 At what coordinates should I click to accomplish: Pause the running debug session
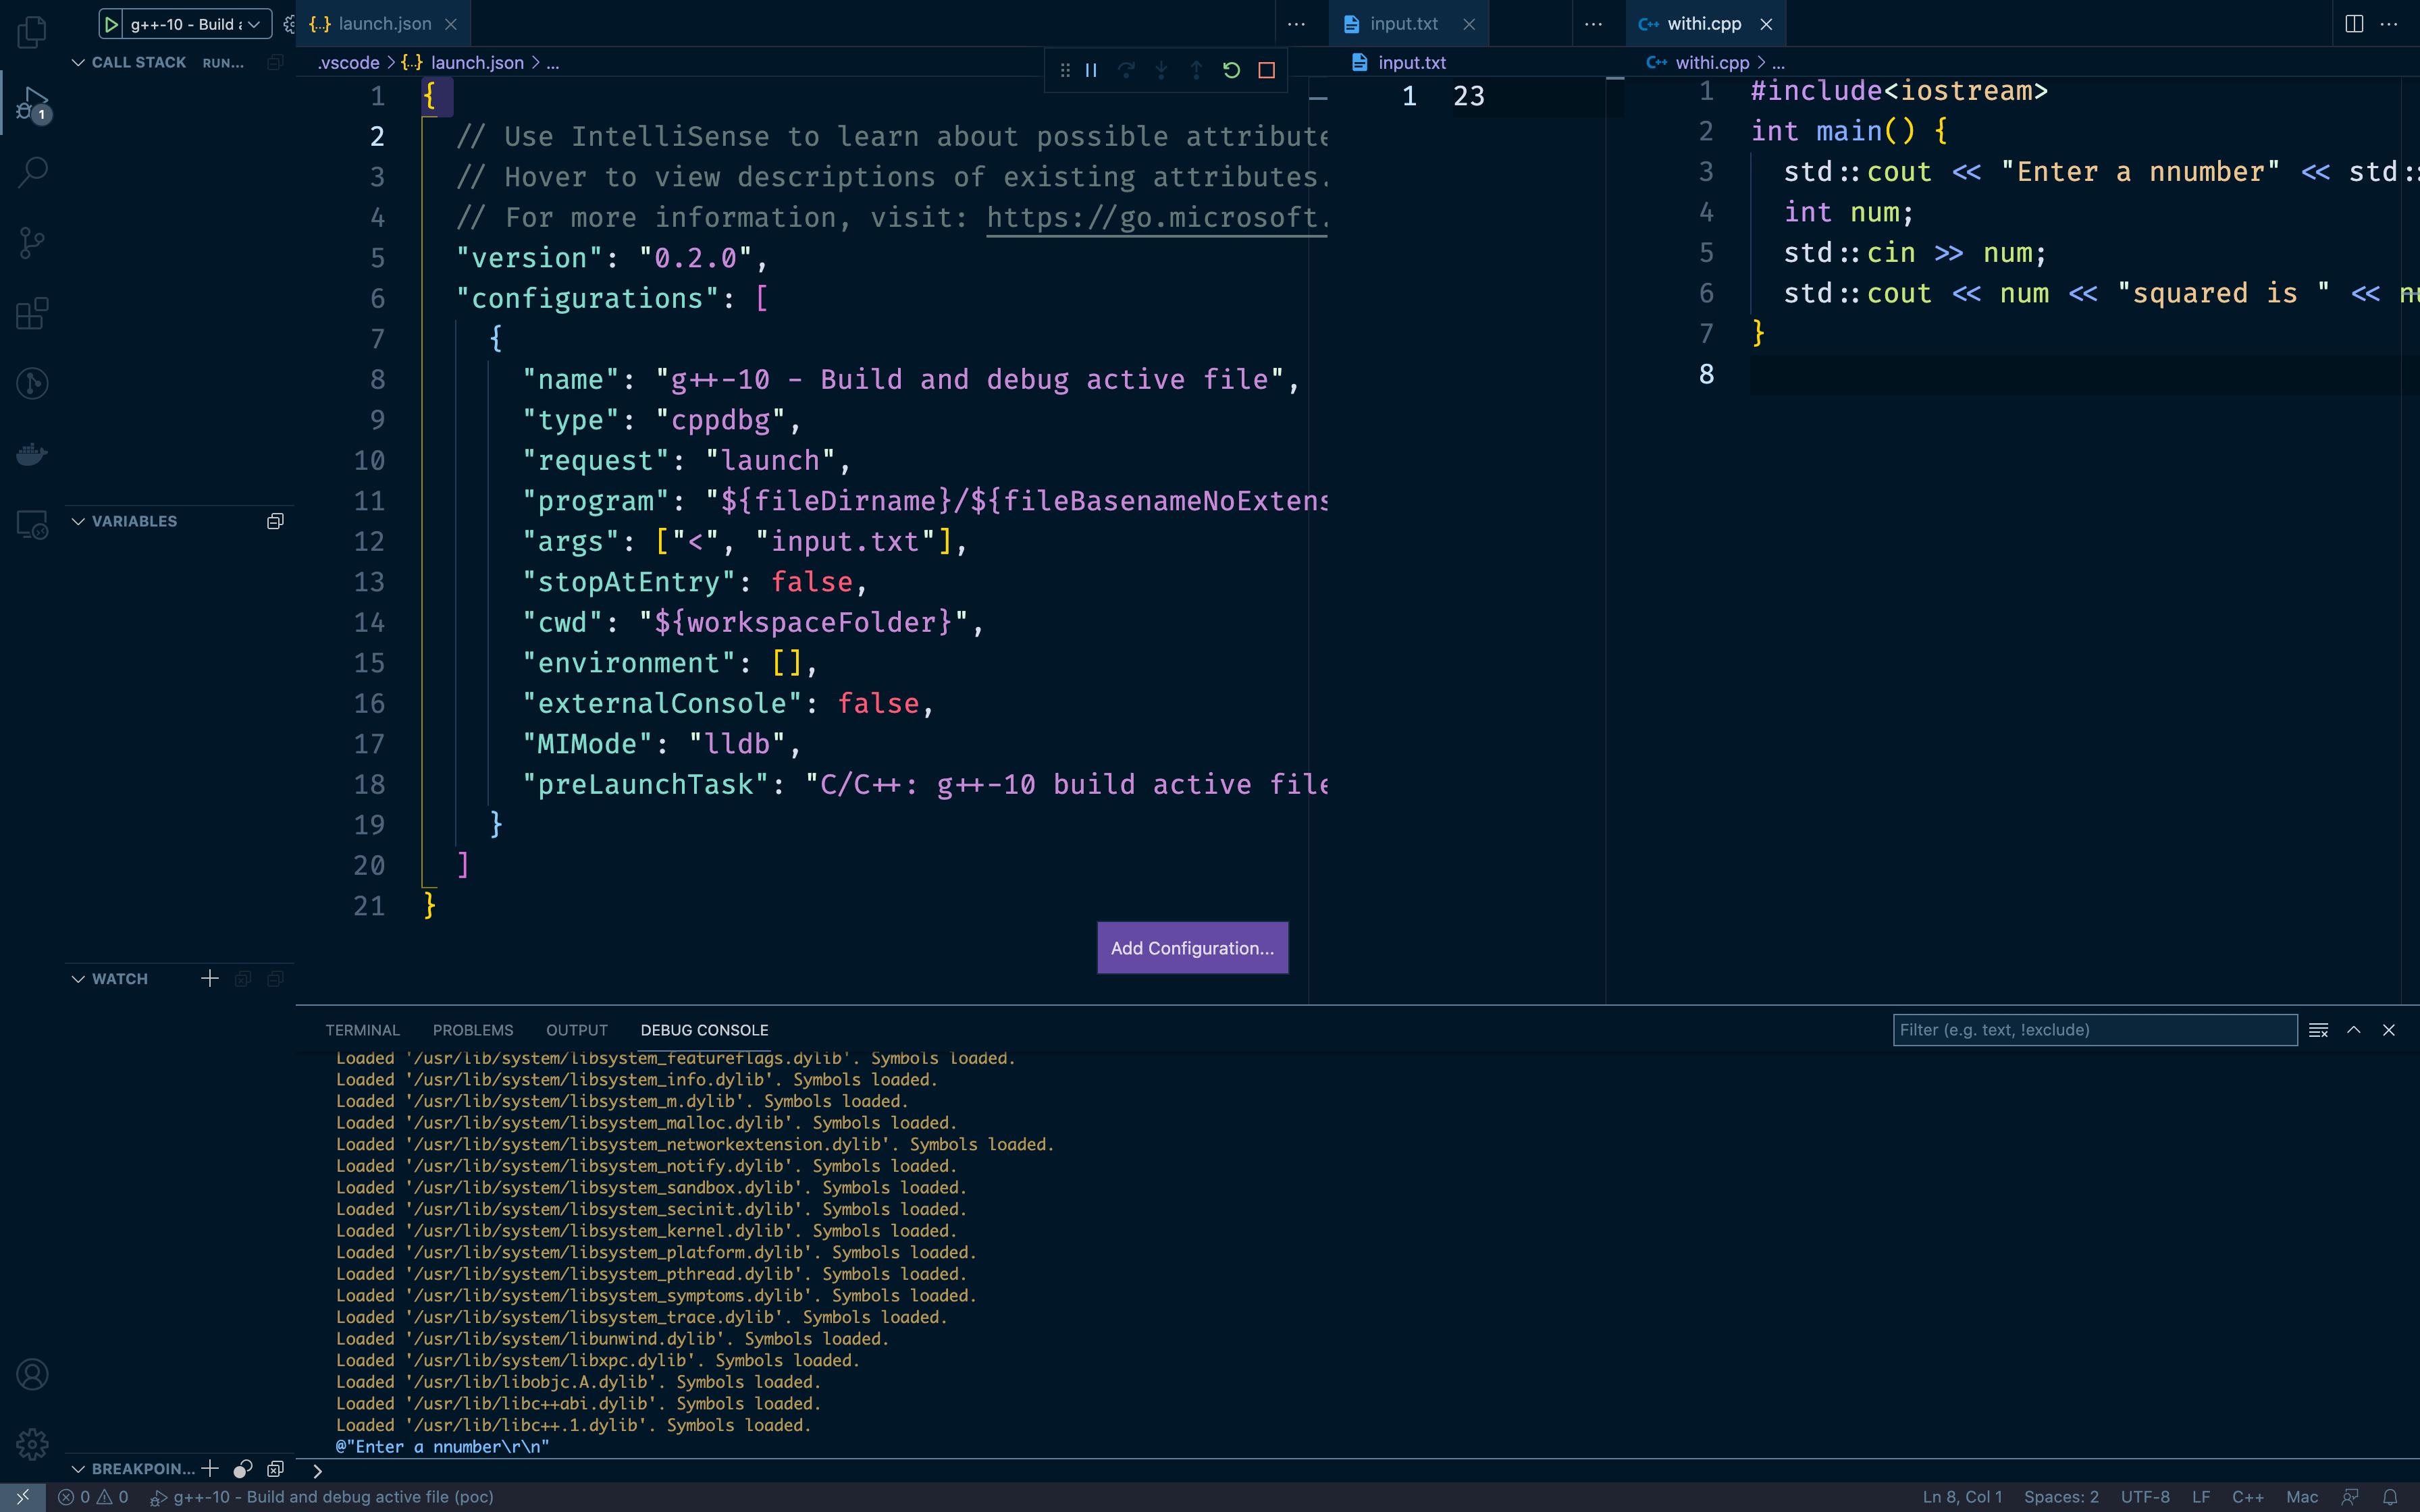coord(1091,70)
